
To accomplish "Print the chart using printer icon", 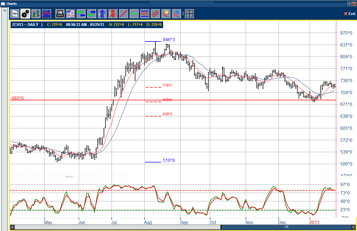I will tap(60, 13).
